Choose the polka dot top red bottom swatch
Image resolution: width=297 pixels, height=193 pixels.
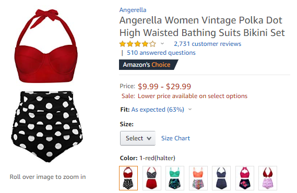point(152,178)
